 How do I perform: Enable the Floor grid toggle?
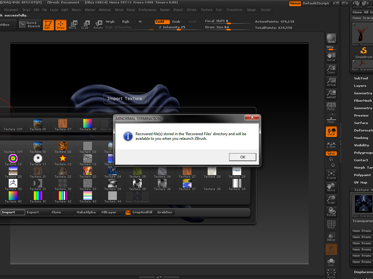click(x=331, y=119)
